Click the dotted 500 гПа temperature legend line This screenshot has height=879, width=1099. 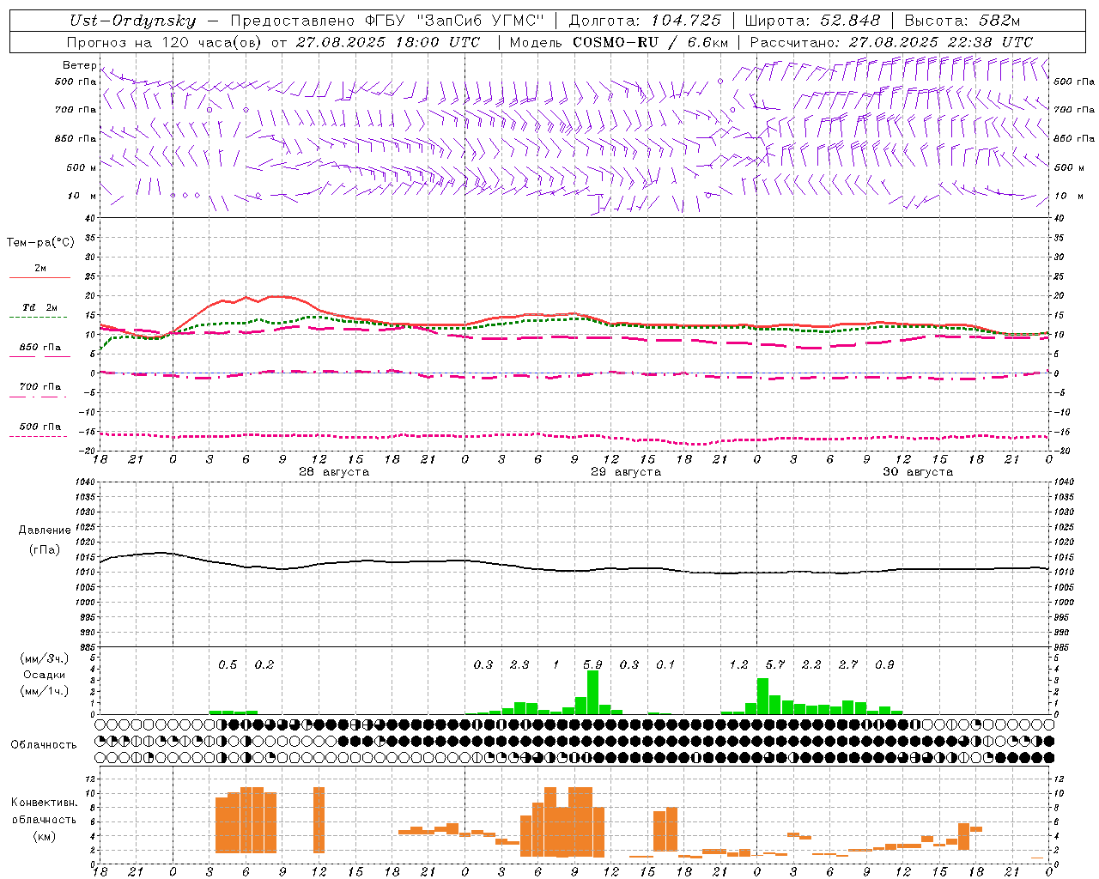pos(39,436)
